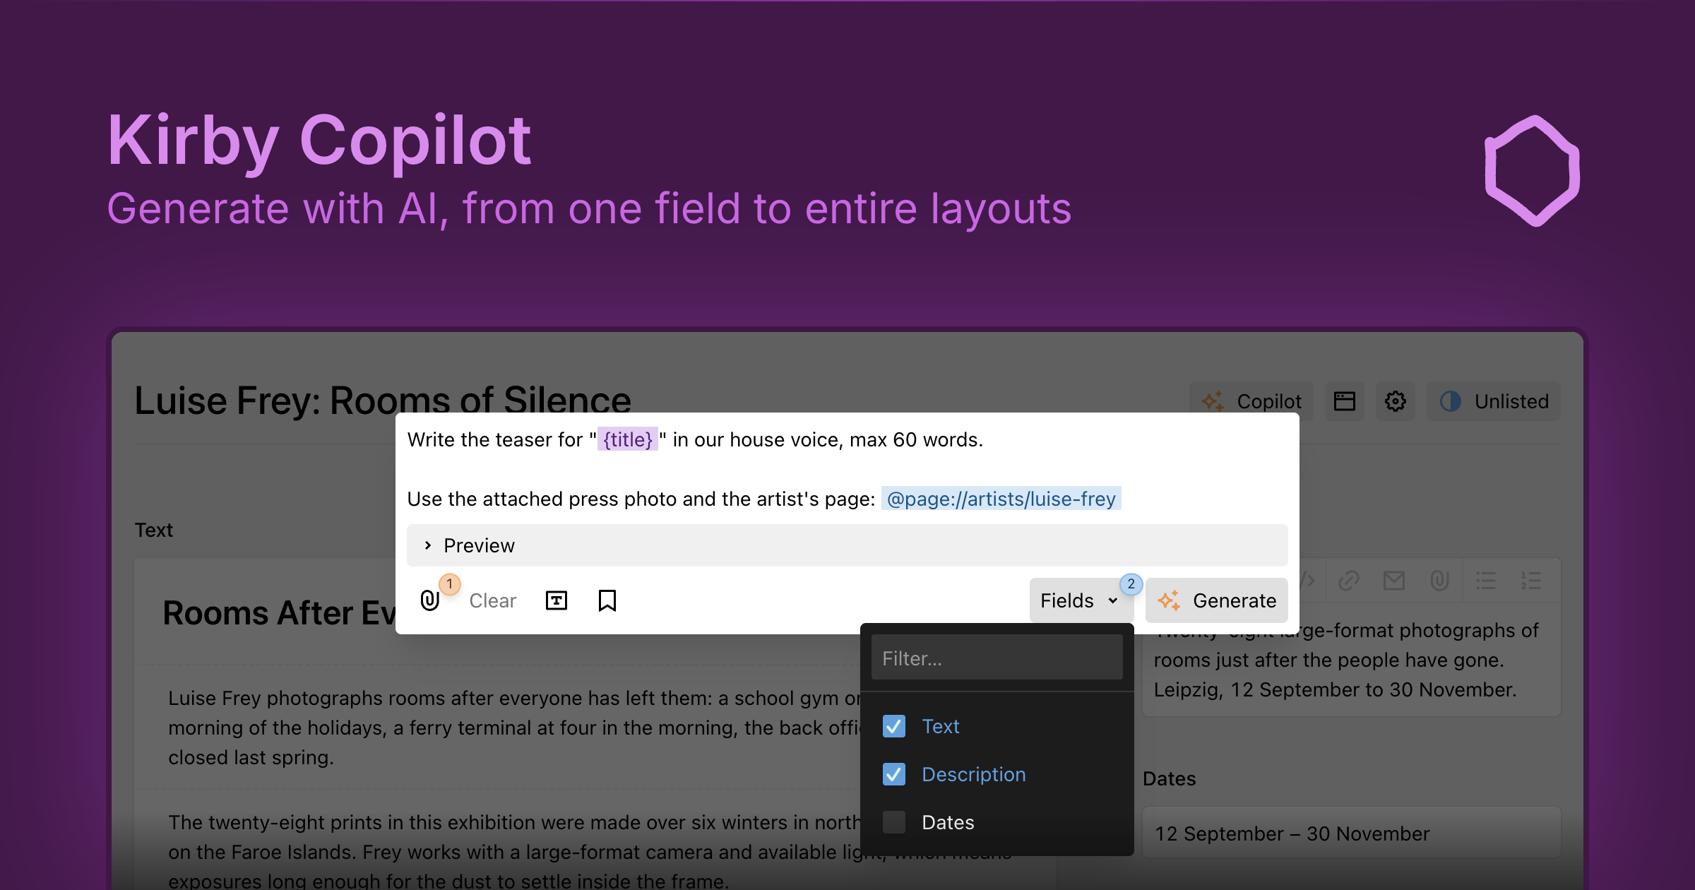The width and height of the screenshot is (1695, 890).
Task: Check the Dates checkbox in the fields list
Action: 894,822
